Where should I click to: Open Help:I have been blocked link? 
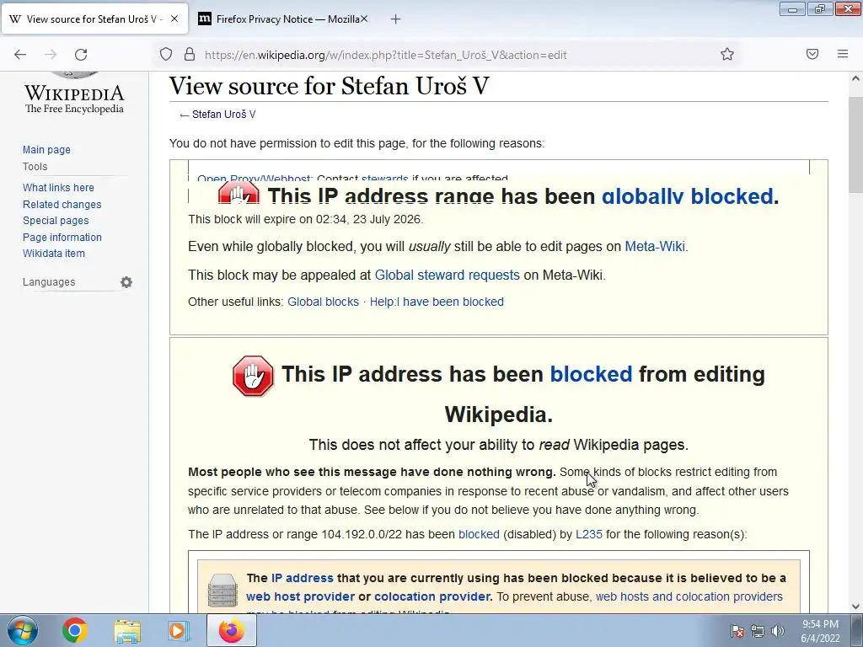coord(437,302)
